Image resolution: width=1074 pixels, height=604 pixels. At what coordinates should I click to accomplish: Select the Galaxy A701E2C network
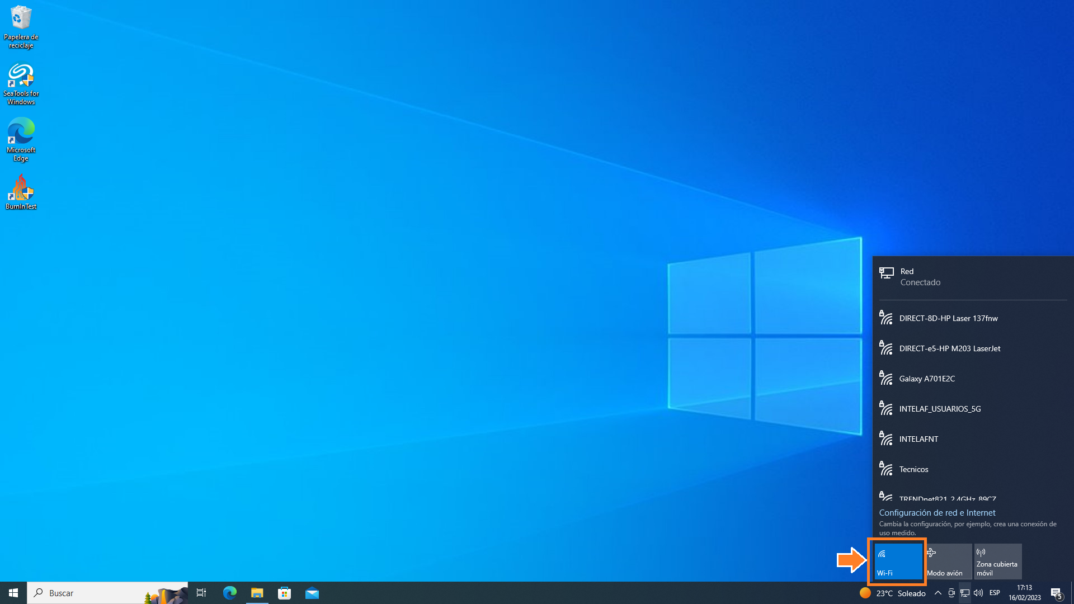927,379
